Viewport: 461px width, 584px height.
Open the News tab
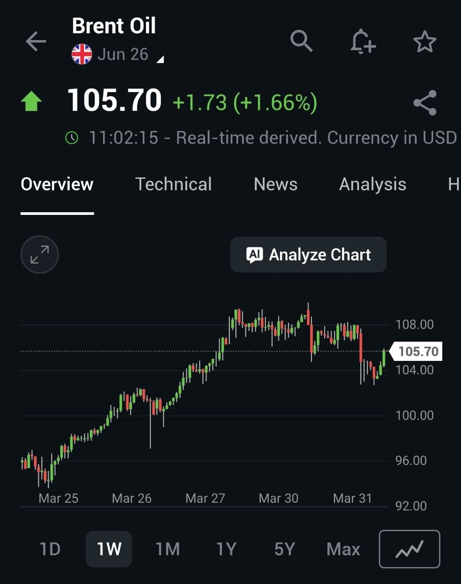pos(275,184)
